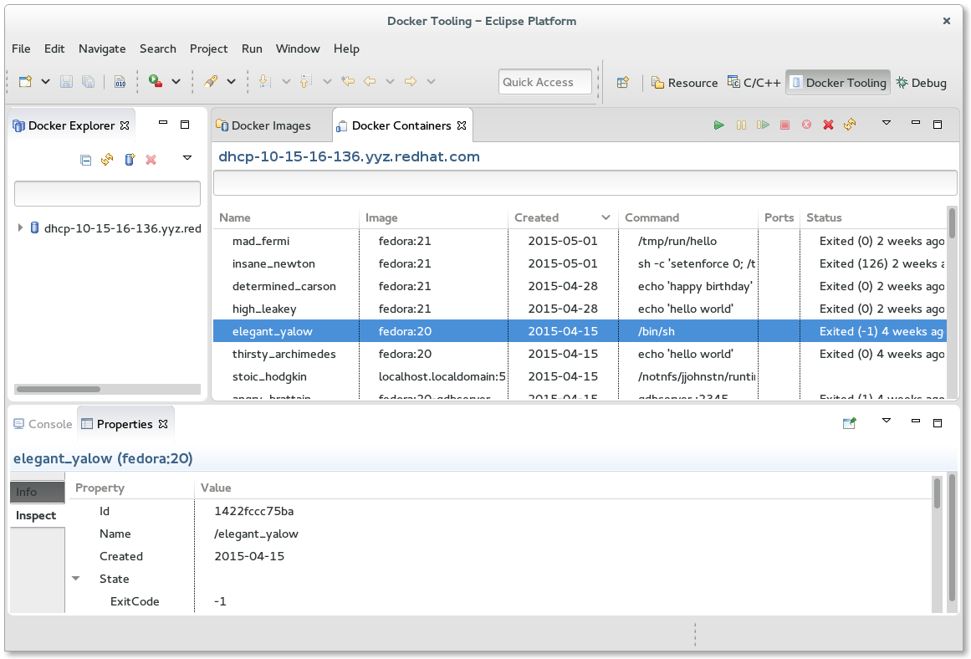Refresh the Docker Containers view
971x659 pixels.
[850, 125]
